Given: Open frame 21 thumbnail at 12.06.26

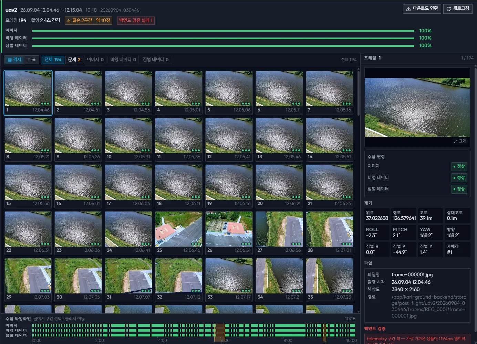Looking at the screenshot, I should coord(330,186).
